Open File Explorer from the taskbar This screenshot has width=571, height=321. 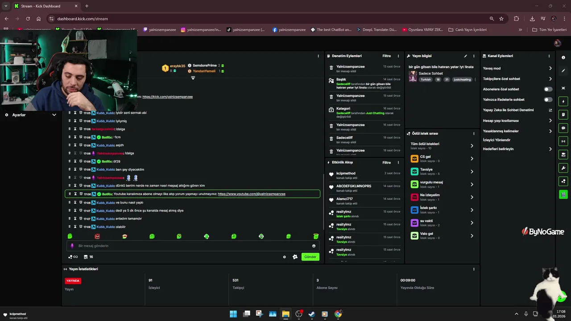[285, 314]
